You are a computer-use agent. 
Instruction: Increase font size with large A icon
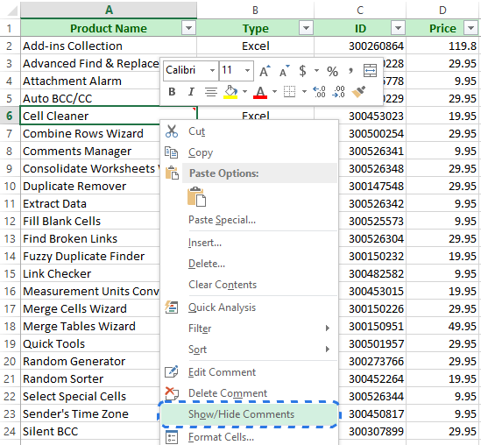(265, 71)
